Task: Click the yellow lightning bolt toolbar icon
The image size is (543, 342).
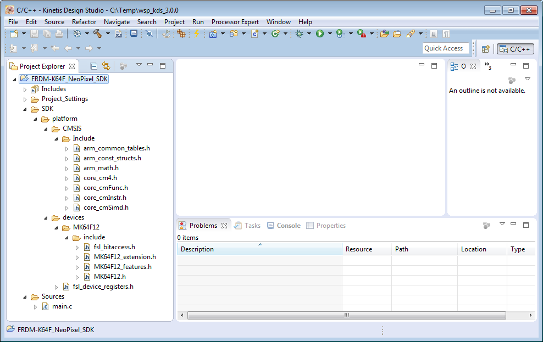Action: point(196,34)
